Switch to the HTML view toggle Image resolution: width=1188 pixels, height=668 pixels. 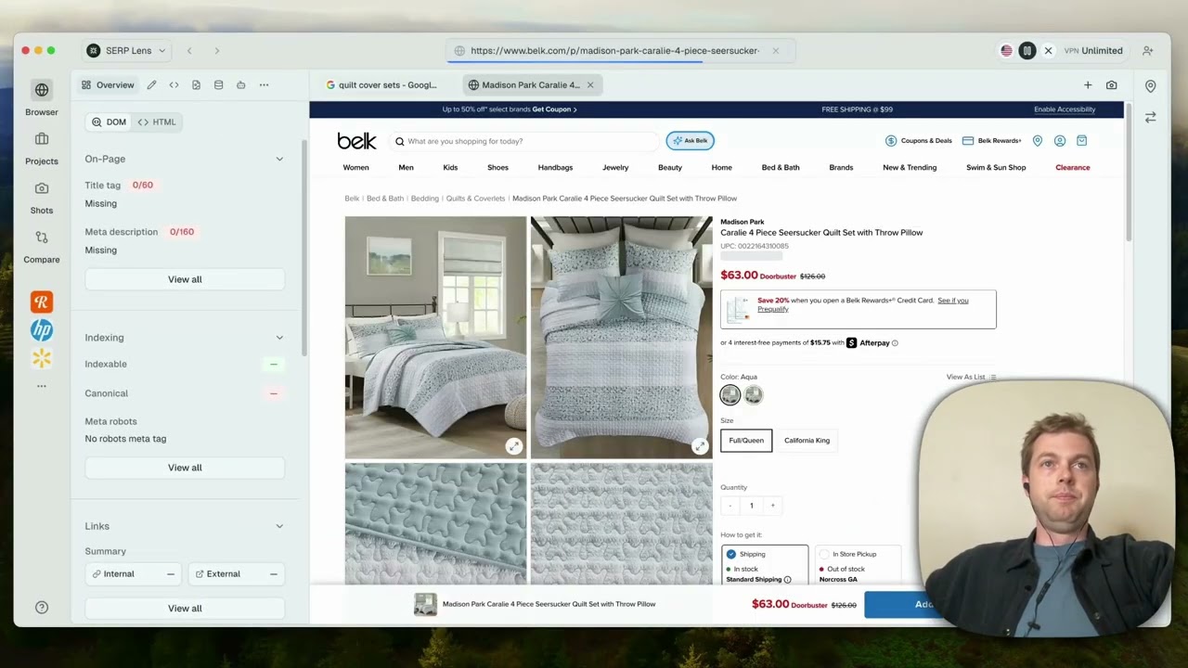157,122
